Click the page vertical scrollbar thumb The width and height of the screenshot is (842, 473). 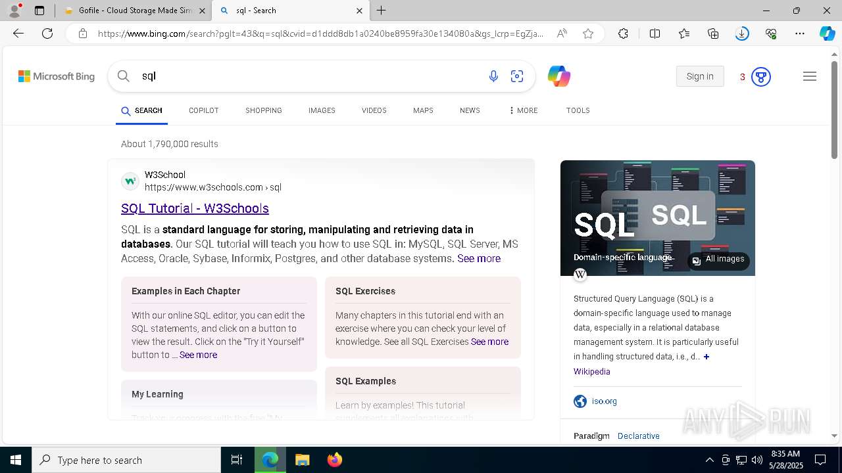point(835,110)
